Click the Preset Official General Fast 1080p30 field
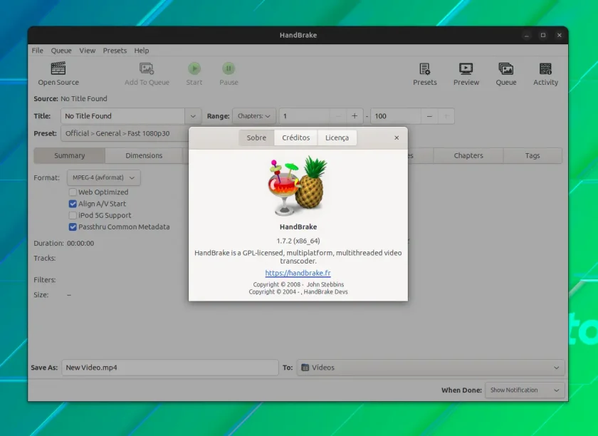The image size is (598, 436). pos(125,134)
